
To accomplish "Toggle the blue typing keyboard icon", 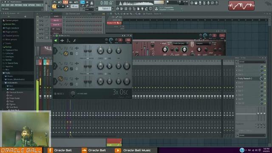I will (82, 2).
